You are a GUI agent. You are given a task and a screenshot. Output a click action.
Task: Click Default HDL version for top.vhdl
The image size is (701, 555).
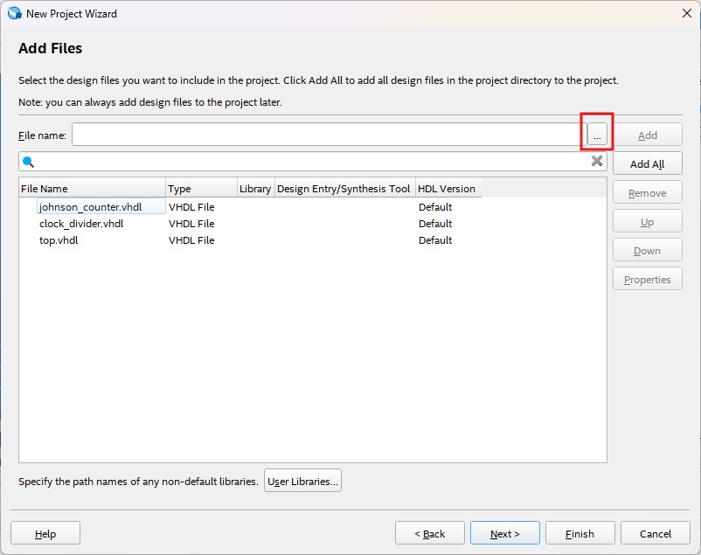[x=435, y=239]
